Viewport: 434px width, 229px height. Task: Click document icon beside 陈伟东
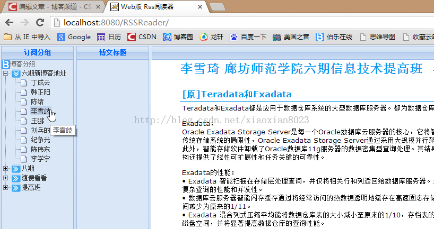[x=24, y=149]
